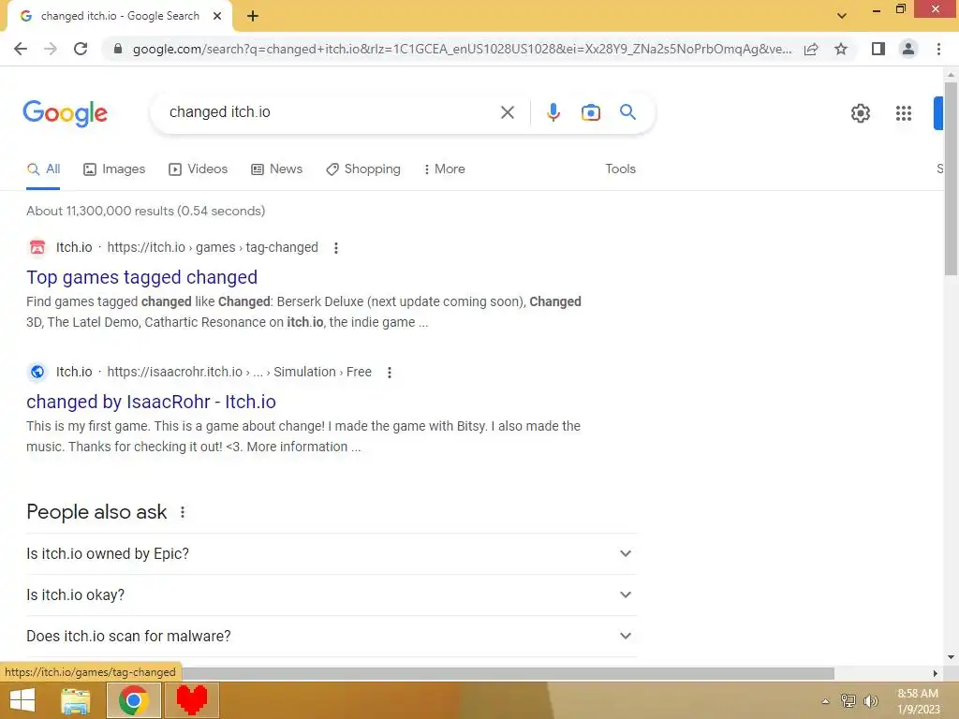Viewport: 959px width, 719px height.
Task: Open options for the tag-changed result
Action: (336, 248)
